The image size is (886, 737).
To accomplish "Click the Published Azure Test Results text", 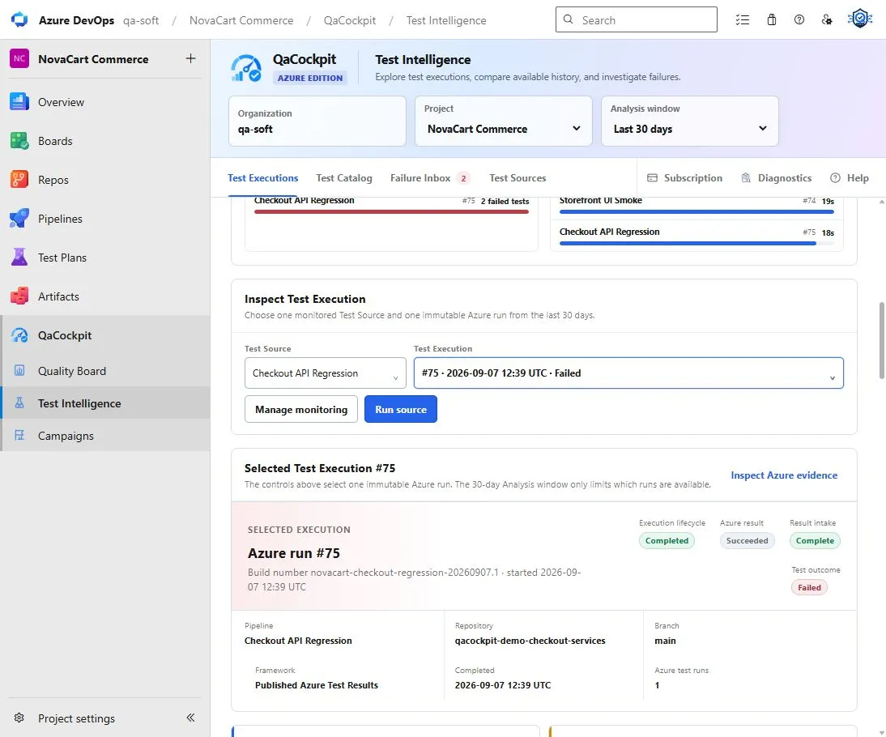I will coord(317,685).
